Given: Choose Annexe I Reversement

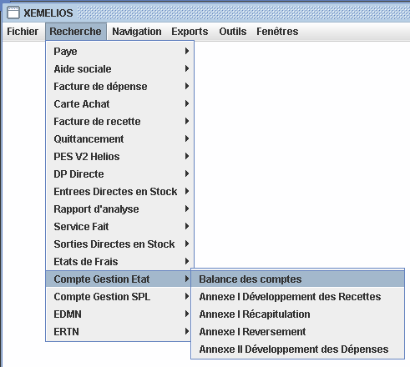Looking at the screenshot, I should click(x=297, y=332).
